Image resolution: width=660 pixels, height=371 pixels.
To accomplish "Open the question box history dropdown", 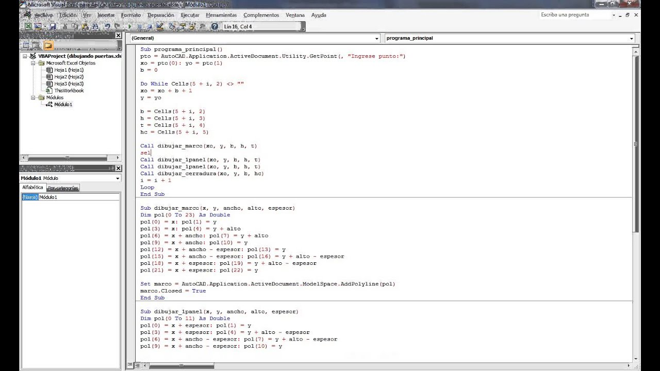I will pos(614,15).
